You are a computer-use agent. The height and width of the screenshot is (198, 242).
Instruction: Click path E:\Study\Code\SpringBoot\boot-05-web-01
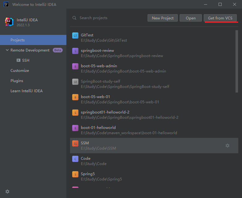(120, 102)
